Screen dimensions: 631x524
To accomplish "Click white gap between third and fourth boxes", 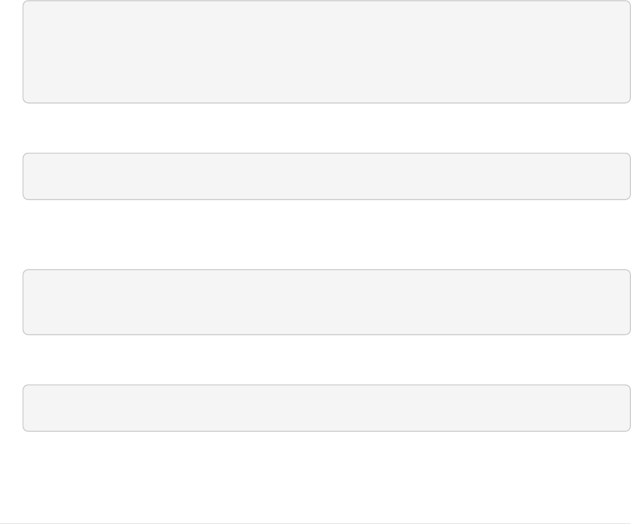I will 327,360.
